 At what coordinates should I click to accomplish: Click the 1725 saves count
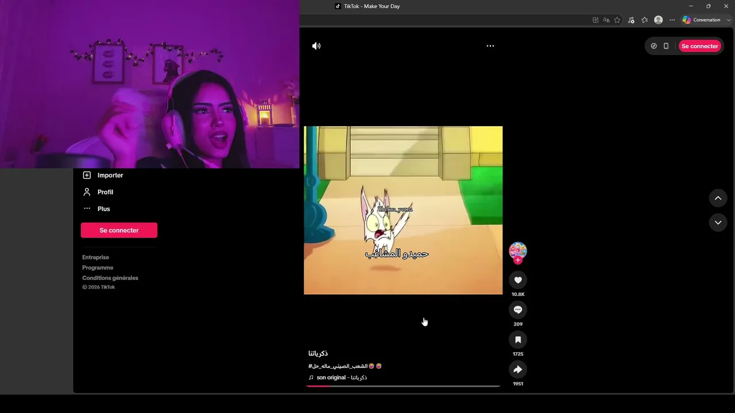coord(518,354)
